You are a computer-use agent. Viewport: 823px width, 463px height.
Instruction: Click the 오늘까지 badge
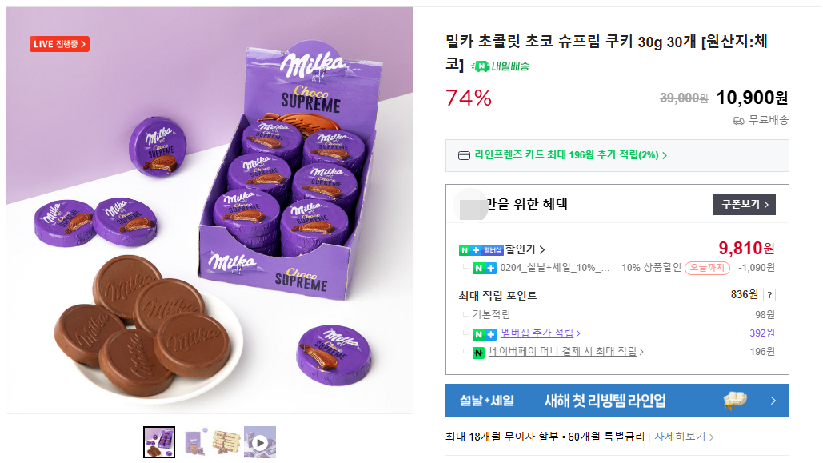[x=706, y=268]
